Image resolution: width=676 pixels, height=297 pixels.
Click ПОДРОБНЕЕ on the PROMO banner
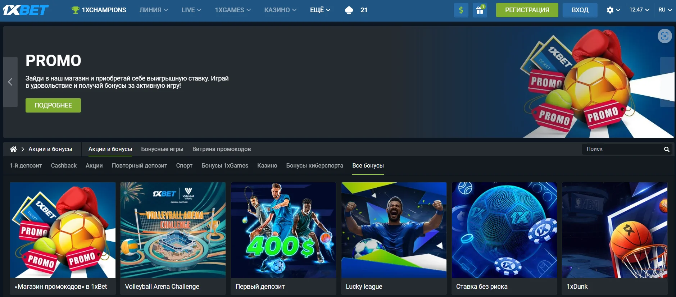(x=53, y=105)
